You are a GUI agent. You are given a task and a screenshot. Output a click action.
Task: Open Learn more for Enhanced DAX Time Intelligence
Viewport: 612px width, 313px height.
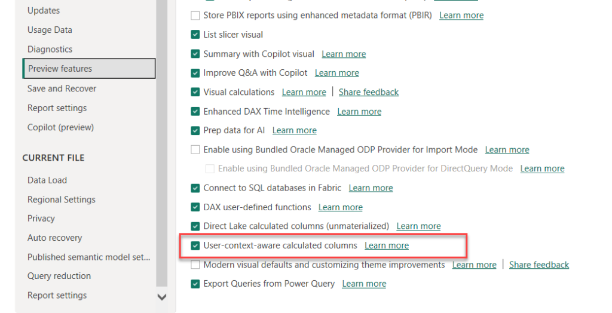coord(359,112)
